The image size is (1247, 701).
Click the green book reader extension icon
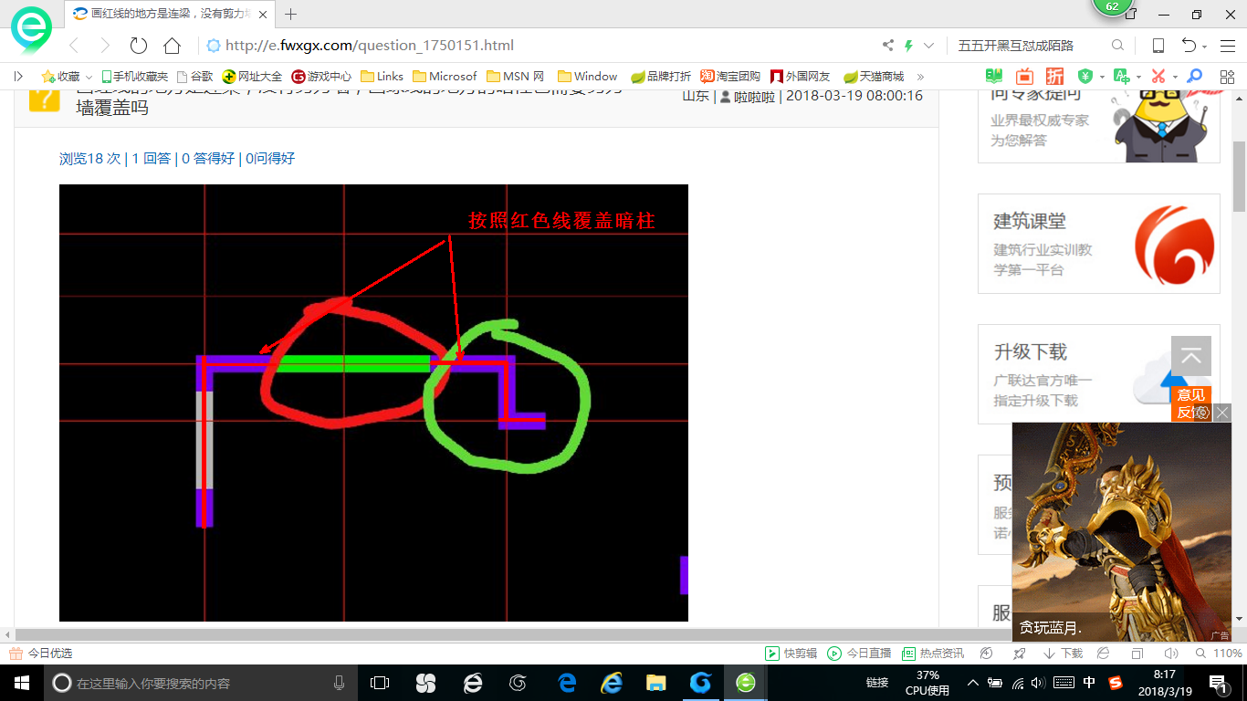coord(994,77)
